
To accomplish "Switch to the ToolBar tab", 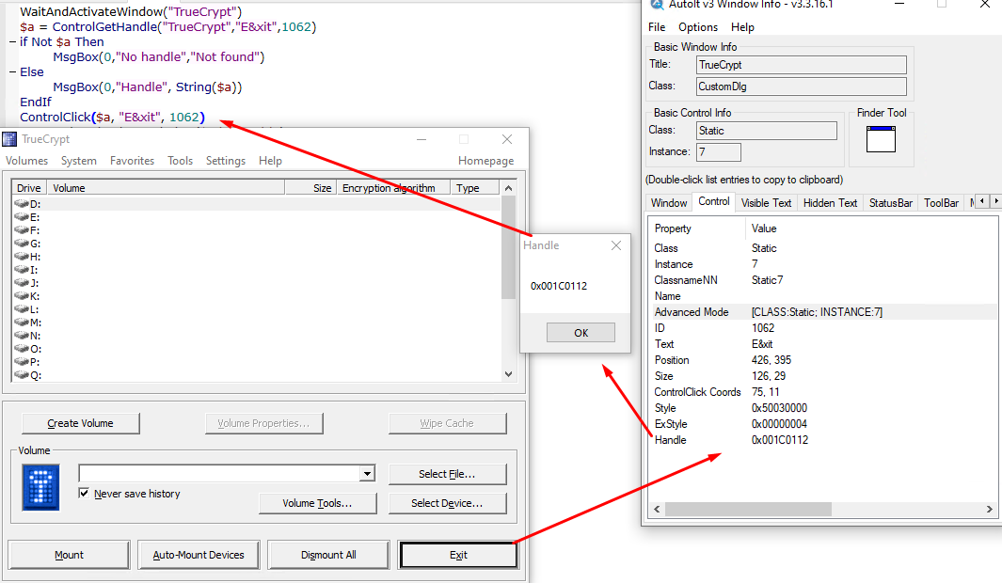I will click(941, 202).
